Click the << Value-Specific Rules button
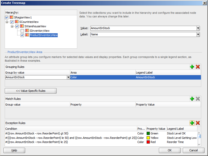This screenshot has width=208, height=156. pyautogui.click(x=31, y=91)
